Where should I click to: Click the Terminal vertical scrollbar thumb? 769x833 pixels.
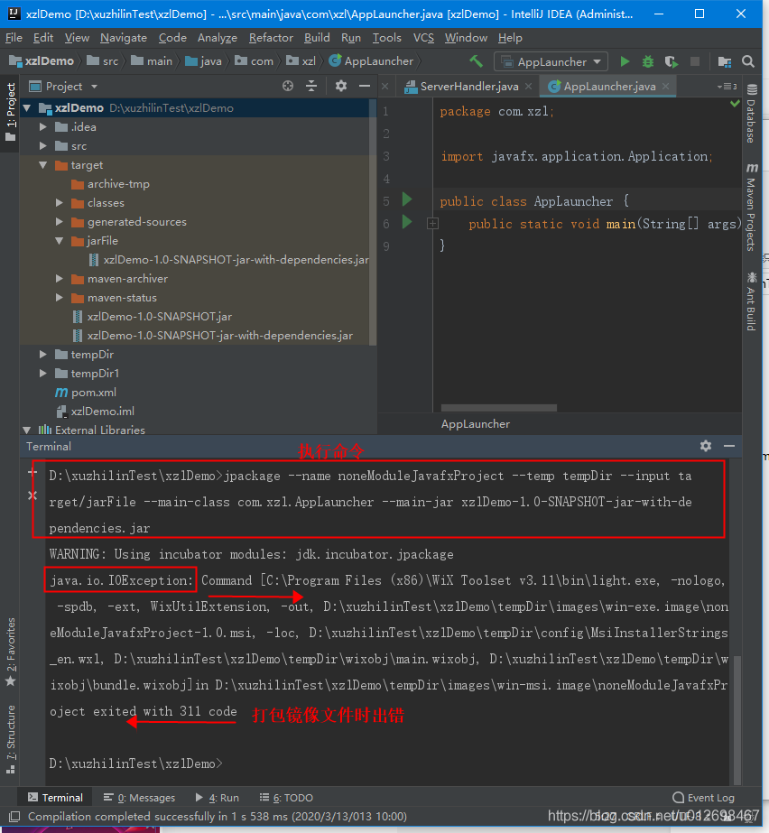[737, 719]
